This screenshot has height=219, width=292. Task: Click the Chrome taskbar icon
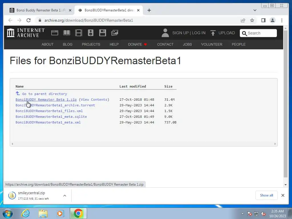pyautogui.click(x=78, y=213)
